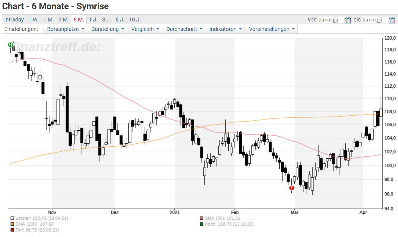Switch chart to 3 J. range

[x=106, y=20]
